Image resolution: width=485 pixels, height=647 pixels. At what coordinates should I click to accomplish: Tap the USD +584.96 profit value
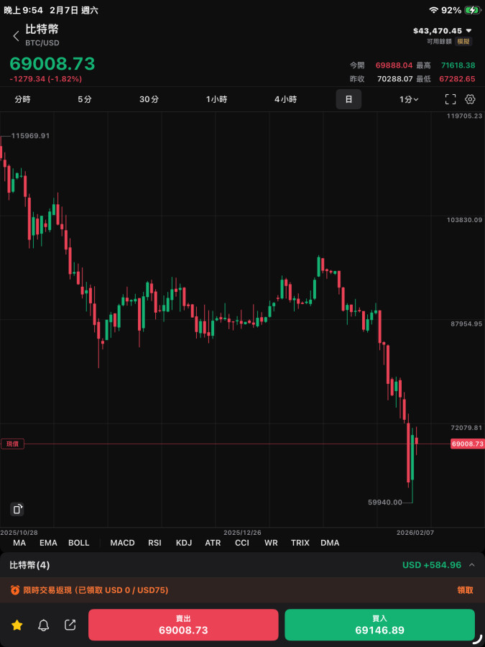tap(432, 565)
